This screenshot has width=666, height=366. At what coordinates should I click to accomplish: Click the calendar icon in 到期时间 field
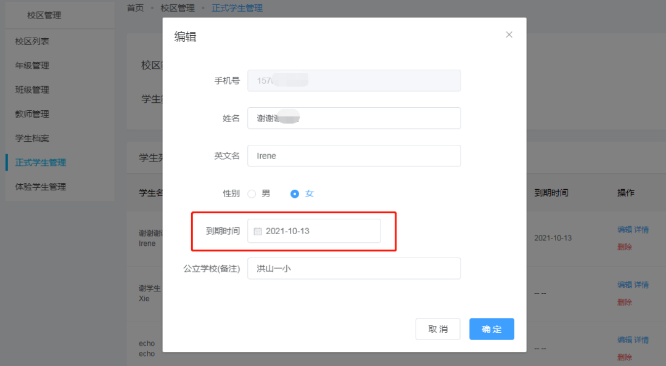pyautogui.click(x=257, y=232)
